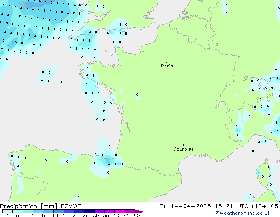Click the arrow tip above 50 mm legend
The width and height of the screenshot is (280, 217).
140,211
